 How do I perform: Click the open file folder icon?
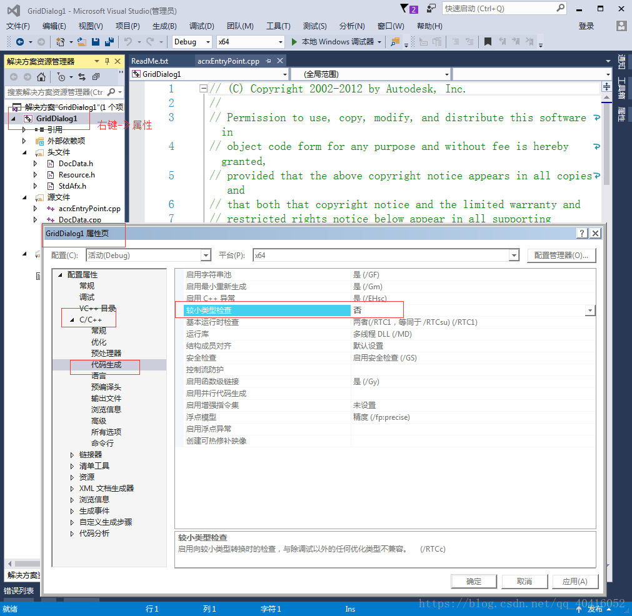click(x=82, y=41)
